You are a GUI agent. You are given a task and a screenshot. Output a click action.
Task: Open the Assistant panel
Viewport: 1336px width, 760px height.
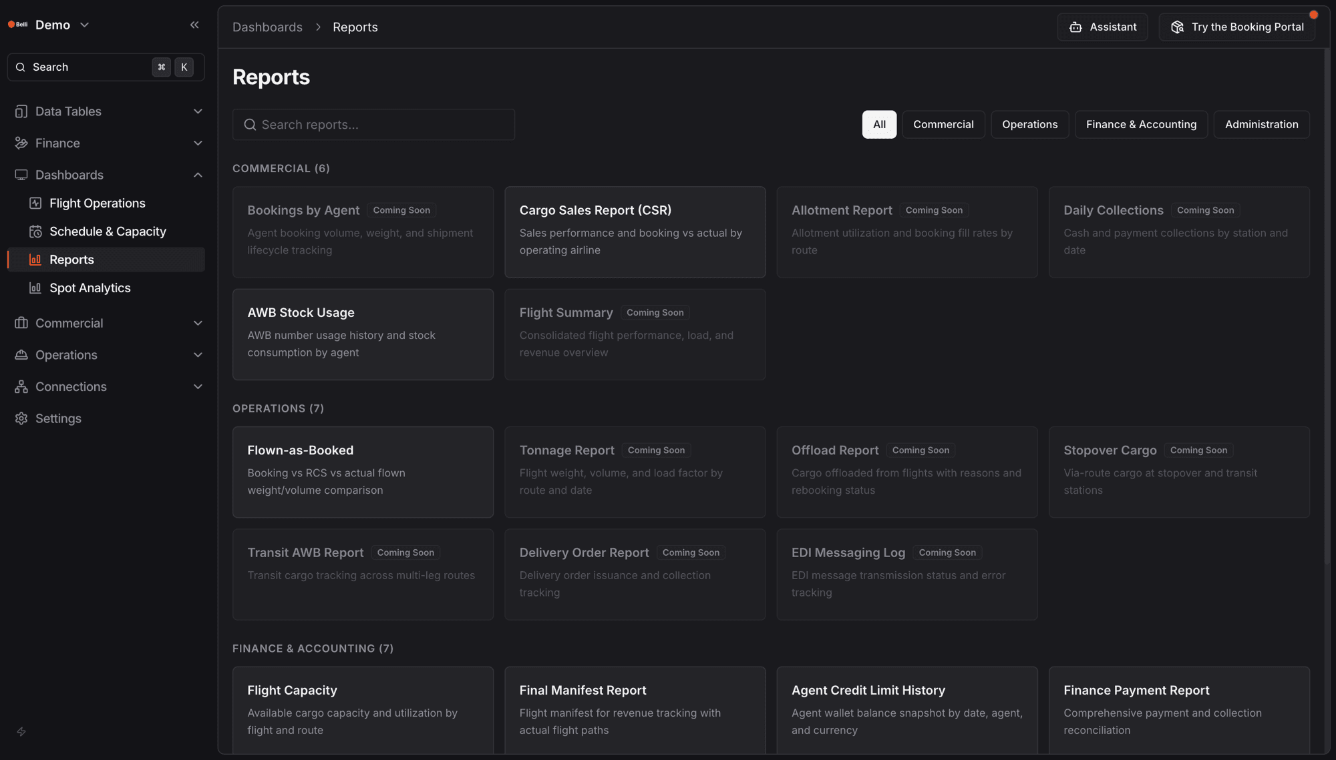(1102, 27)
